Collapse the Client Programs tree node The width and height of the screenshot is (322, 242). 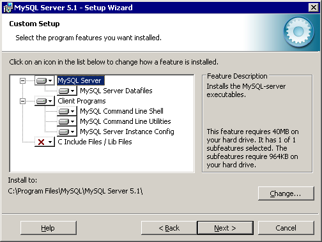tap(22, 101)
